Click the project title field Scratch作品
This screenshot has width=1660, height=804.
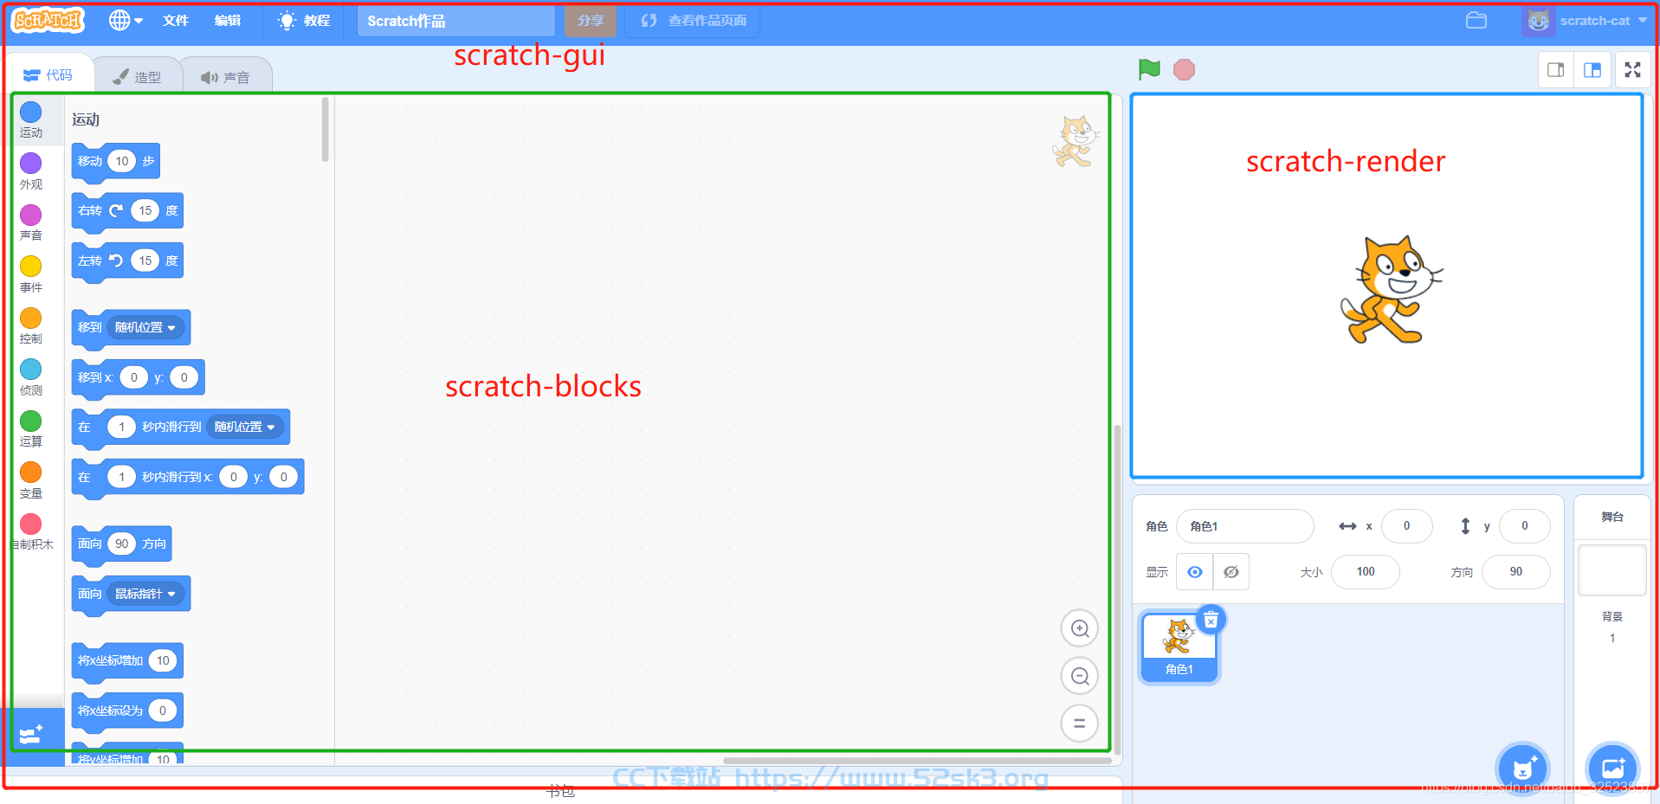click(455, 21)
